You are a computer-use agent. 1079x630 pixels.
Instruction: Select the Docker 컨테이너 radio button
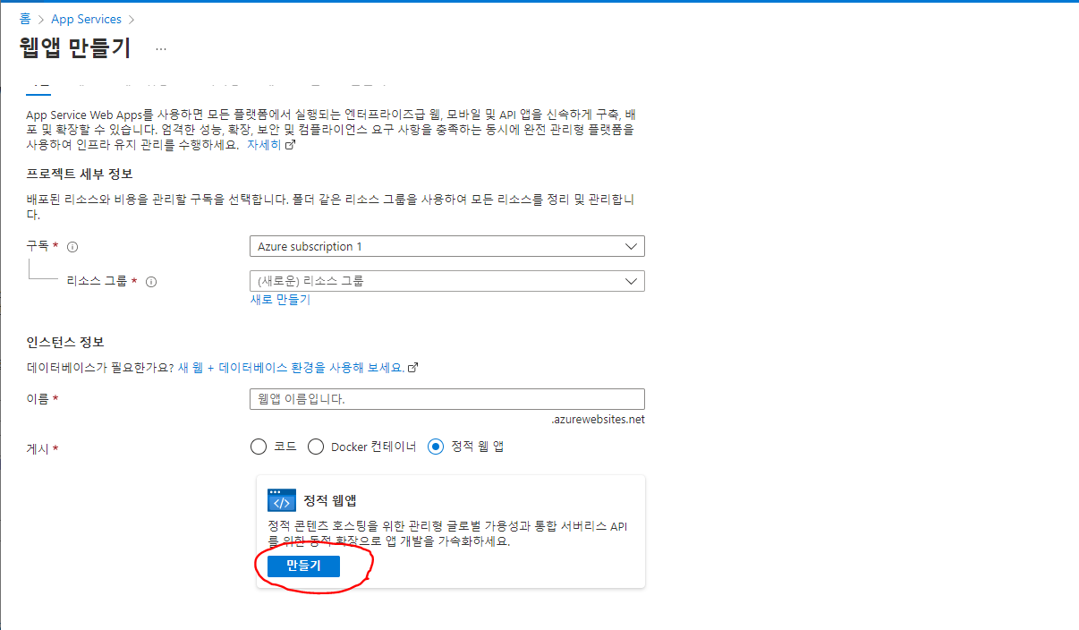click(x=315, y=447)
